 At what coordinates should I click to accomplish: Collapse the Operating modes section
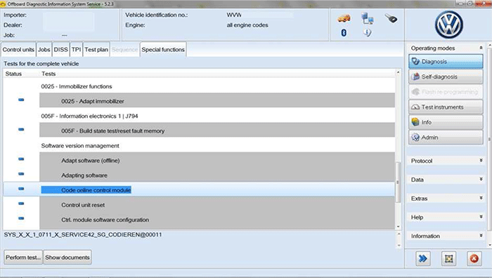click(x=481, y=48)
